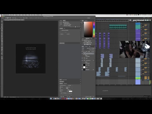Screen dimensions: 152x114
Task: Add a Levels adjustment layer
Action: tap(86, 41)
